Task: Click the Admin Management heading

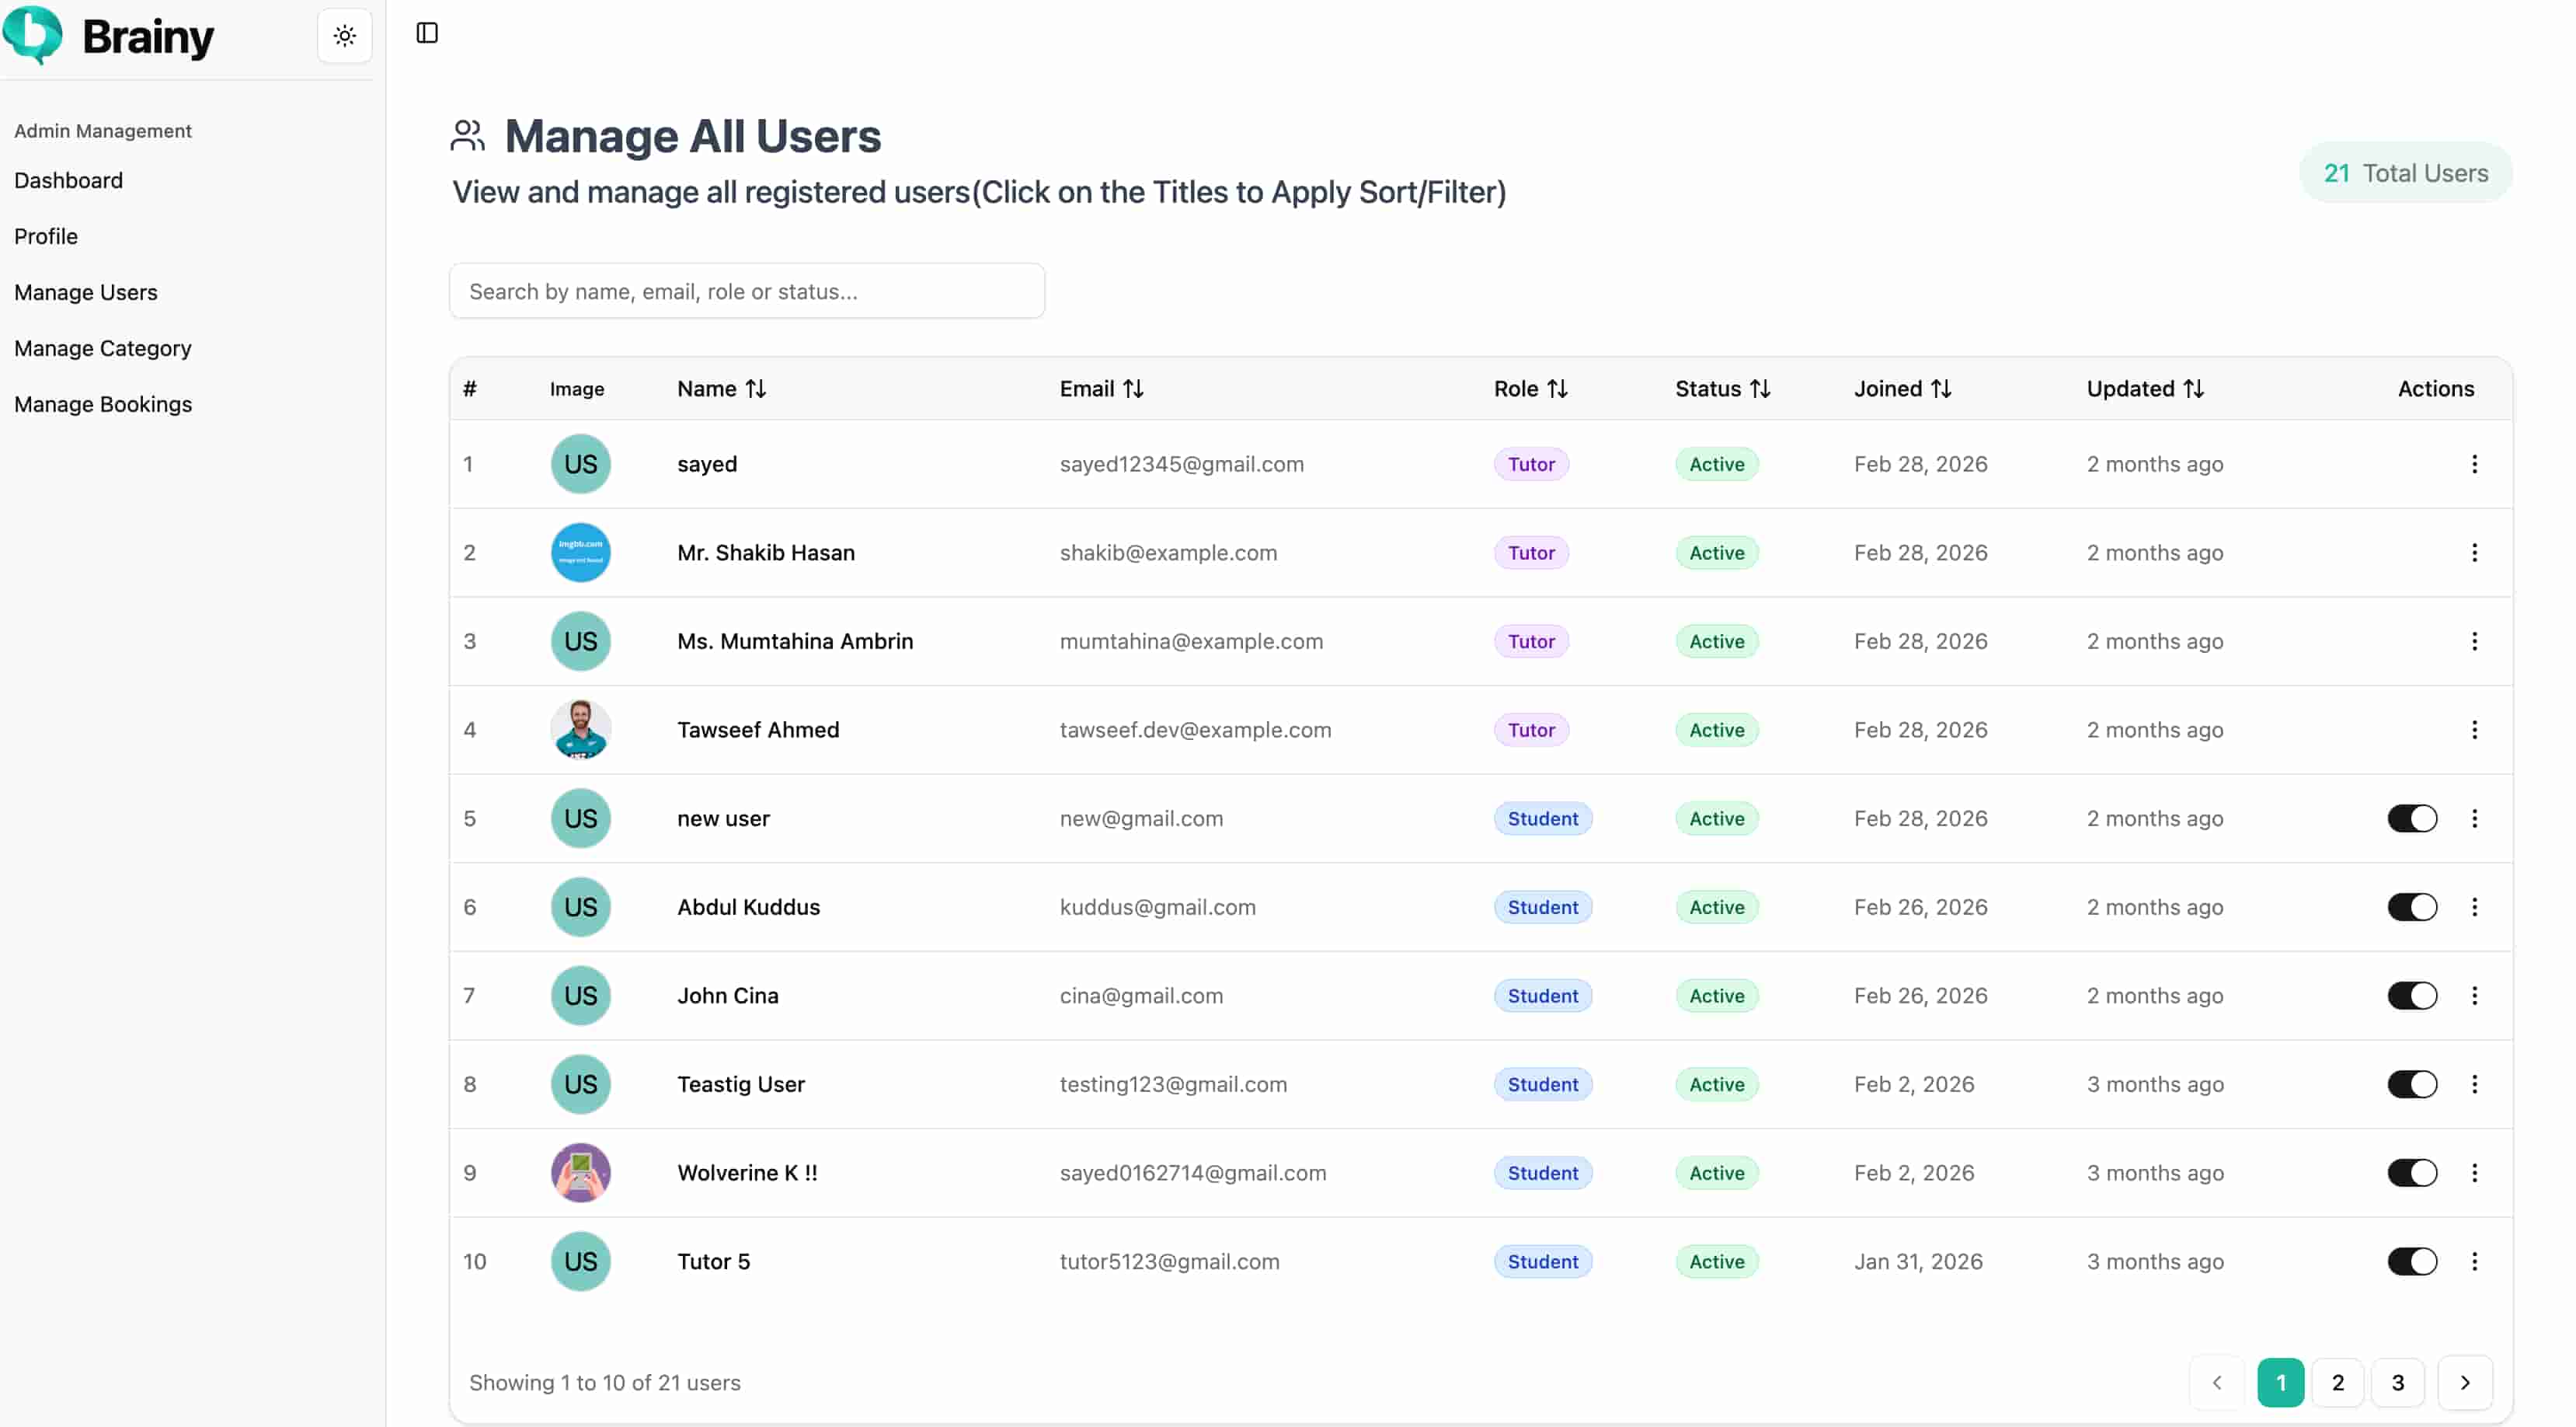Action: click(103, 131)
